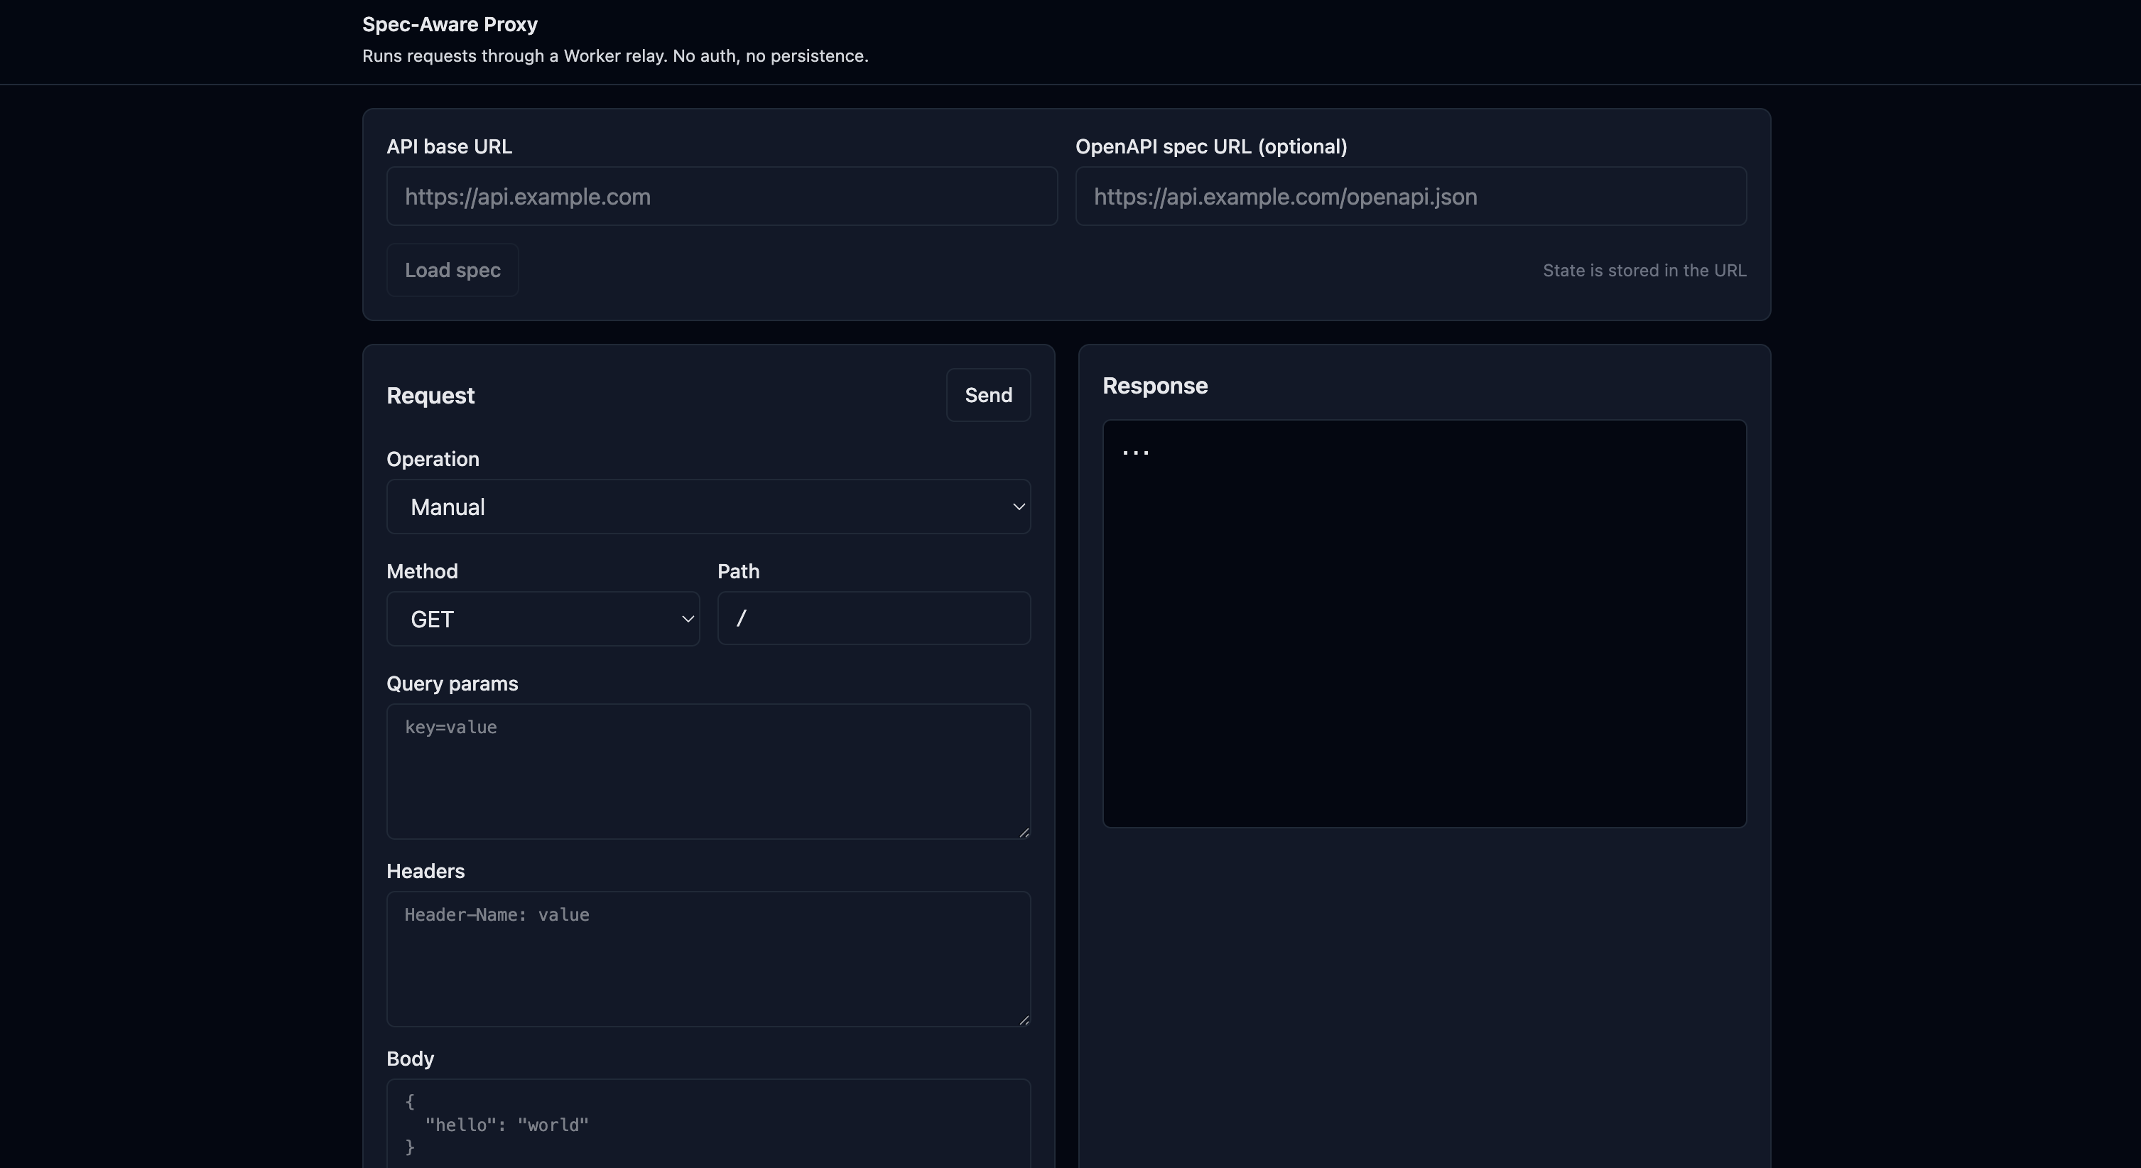Click the Headers resize handle
2141x1168 pixels.
pos(1024,1020)
